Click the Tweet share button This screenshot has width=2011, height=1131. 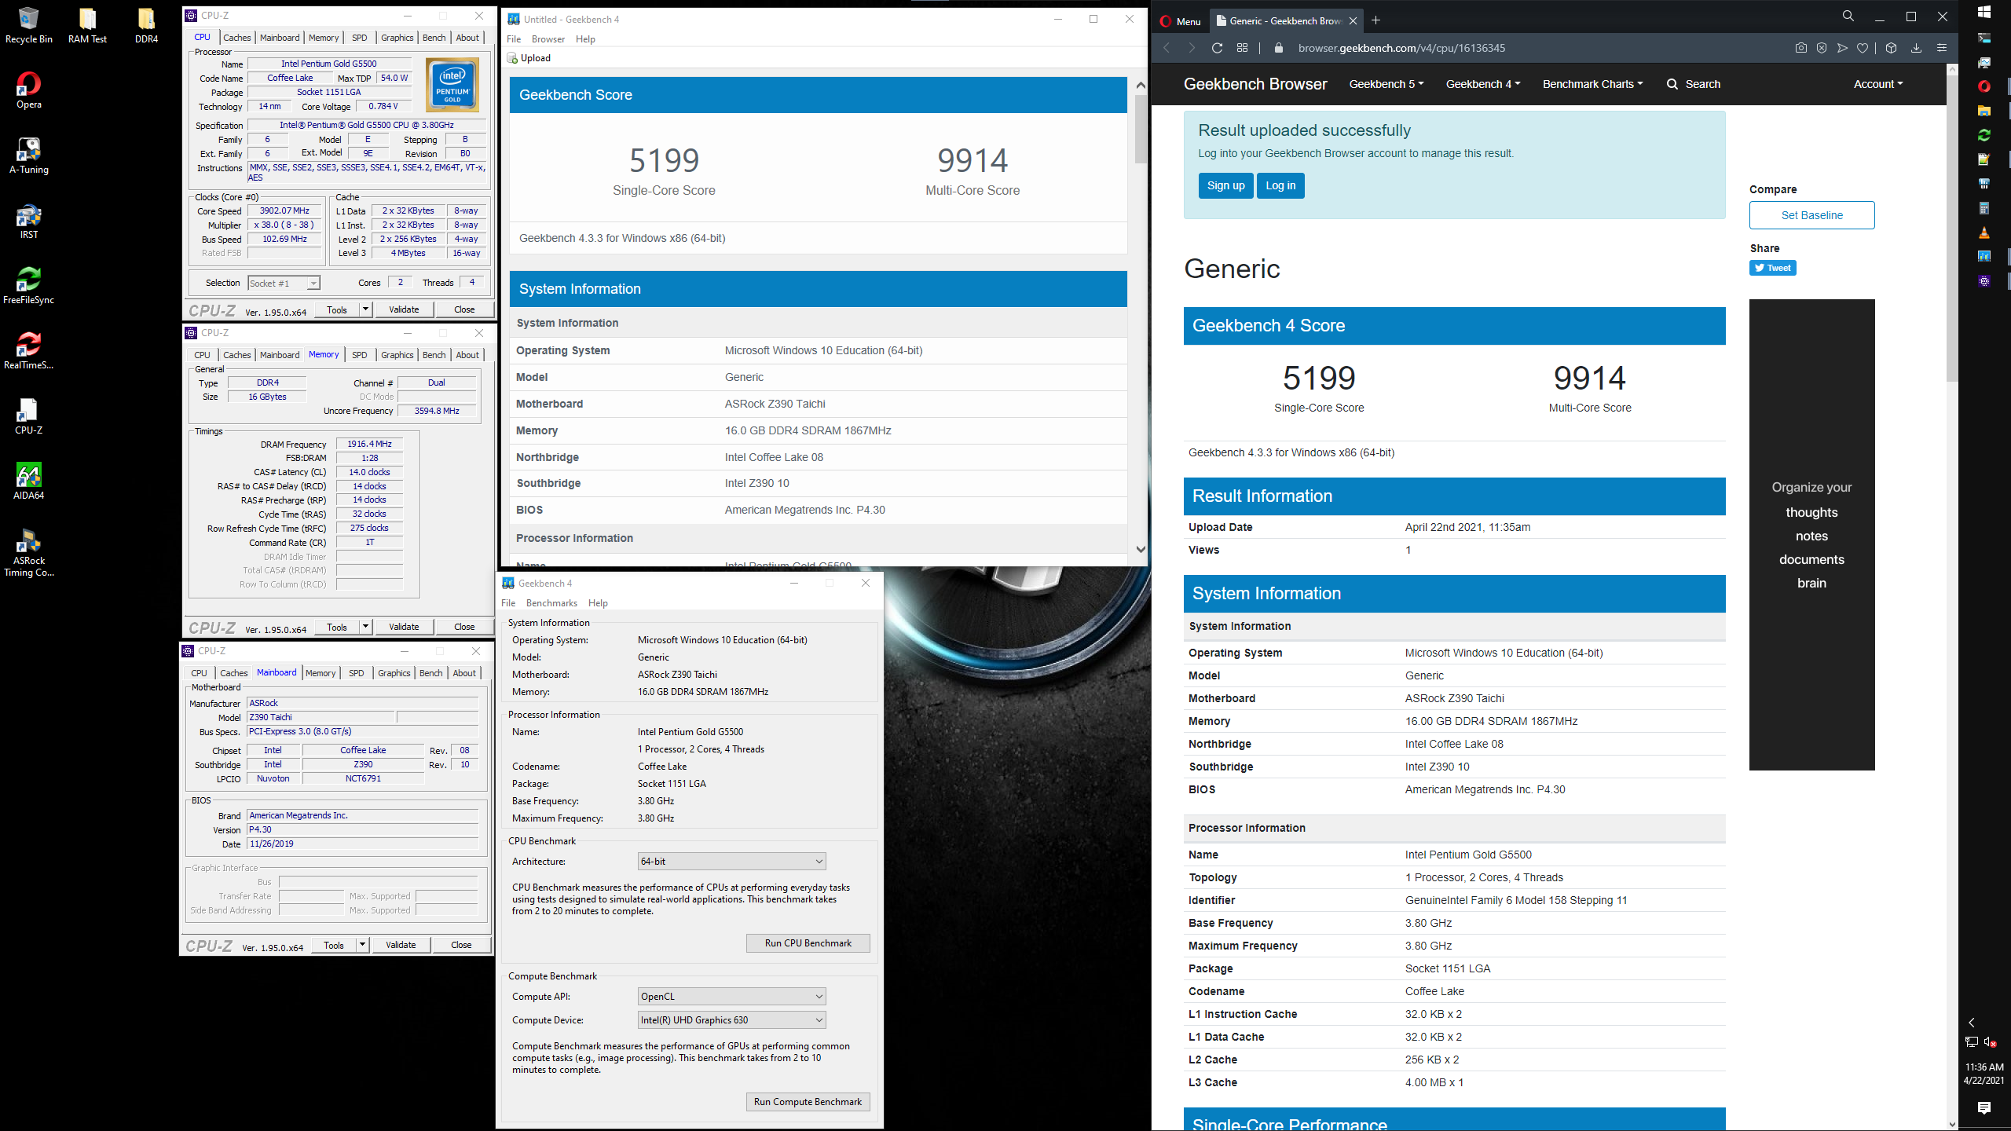coord(1772,268)
